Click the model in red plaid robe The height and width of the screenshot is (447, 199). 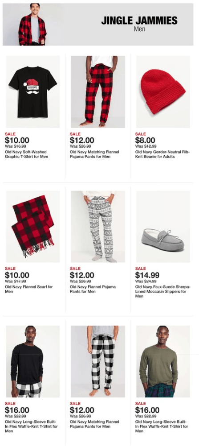(32, 25)
